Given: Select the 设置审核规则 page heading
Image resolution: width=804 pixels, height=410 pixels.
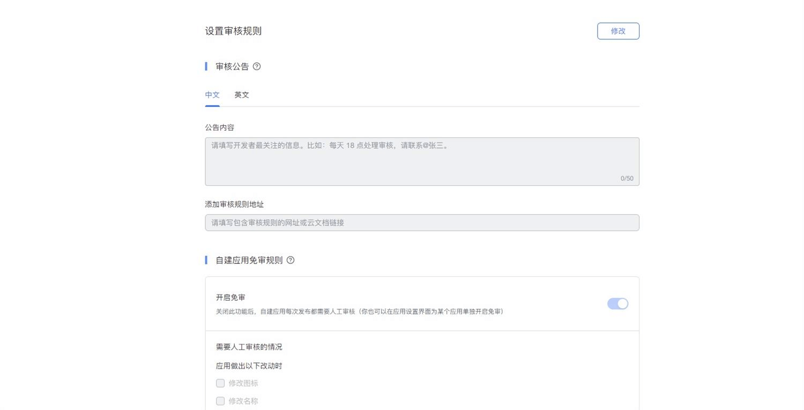Looking at the screenshot, I should 233,31.
